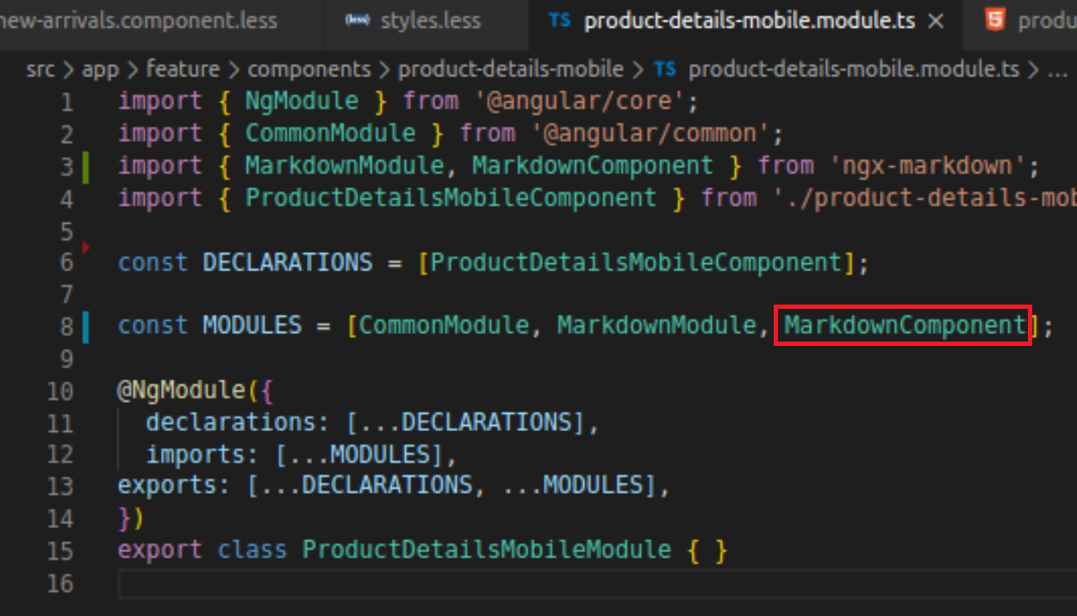Open the feature folder via the breadcrumb
The width and height of the screenshot is (1077, 616).
[184, 69]
